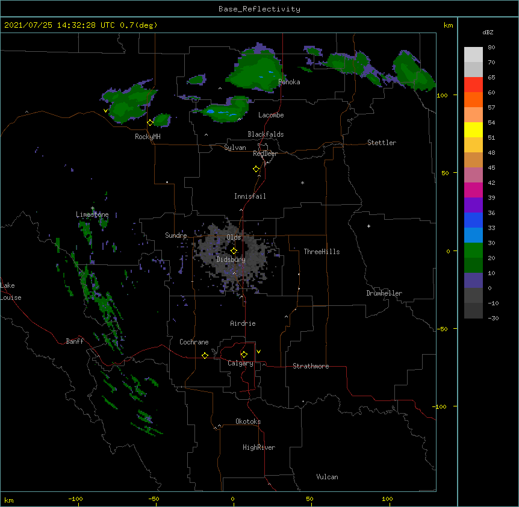This screenshot has width=519, height=507.
Task: Pick the dark orange 57-60 dBZ legend swatch
Action: pos(473,100)
